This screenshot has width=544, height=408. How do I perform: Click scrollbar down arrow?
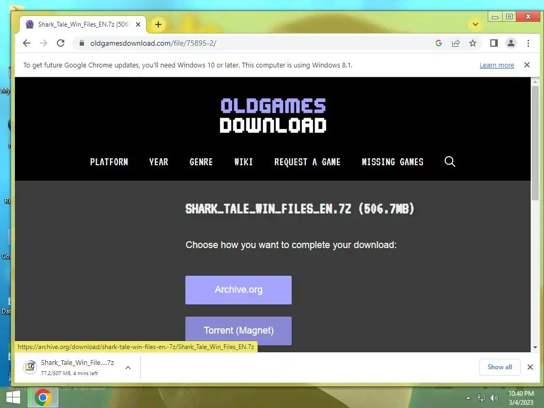[535, 347]
